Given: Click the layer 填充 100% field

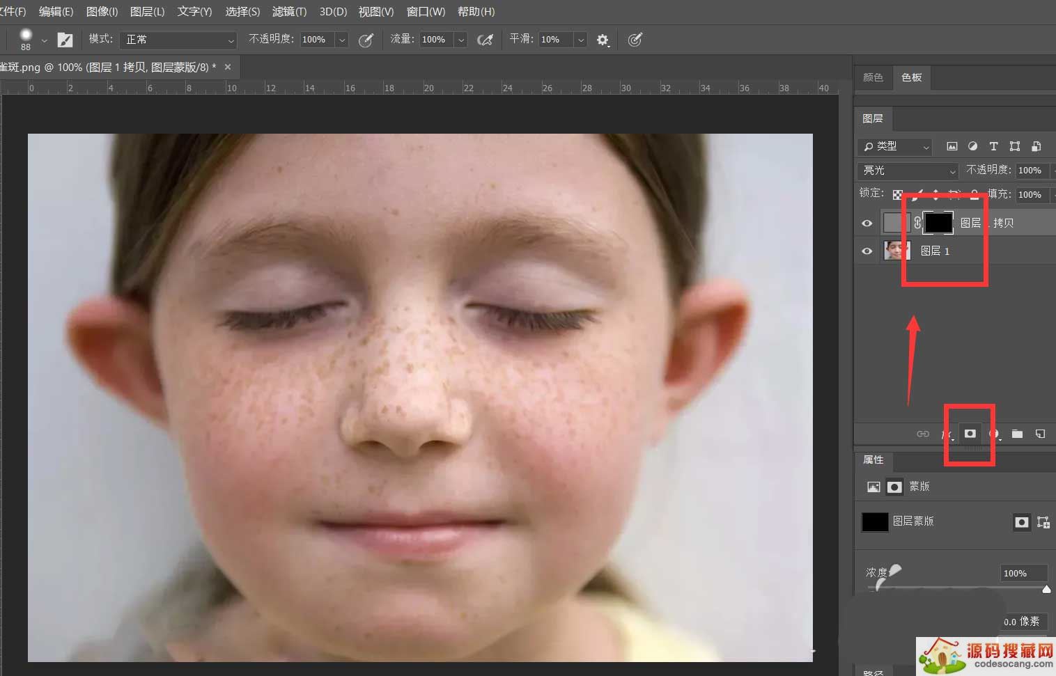Looking at the screenshot, I should (x=1033, y=194).
